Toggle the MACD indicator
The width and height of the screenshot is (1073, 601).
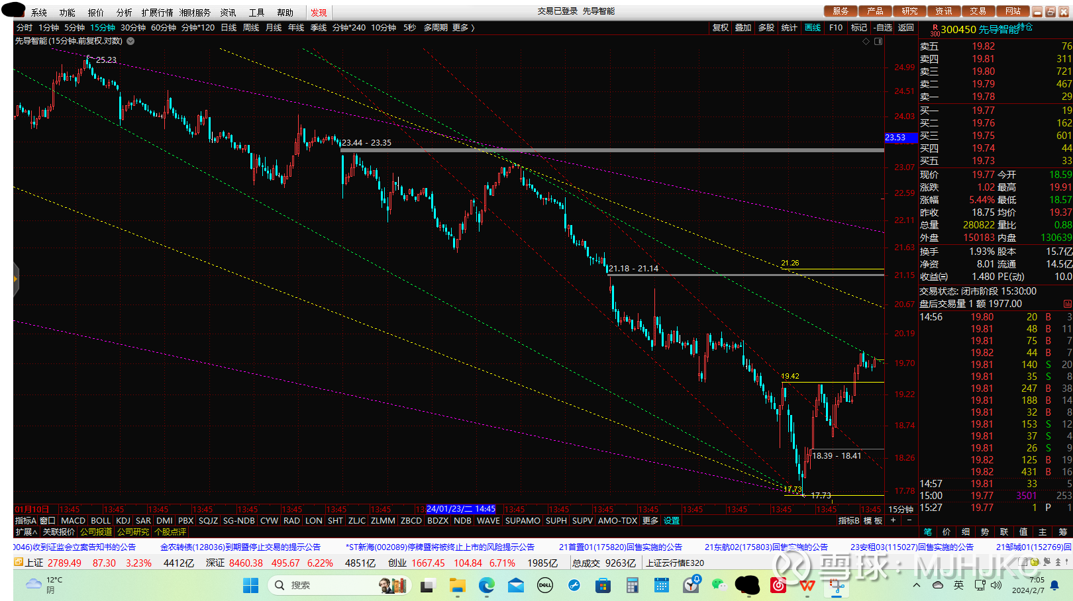pos(74,521)
